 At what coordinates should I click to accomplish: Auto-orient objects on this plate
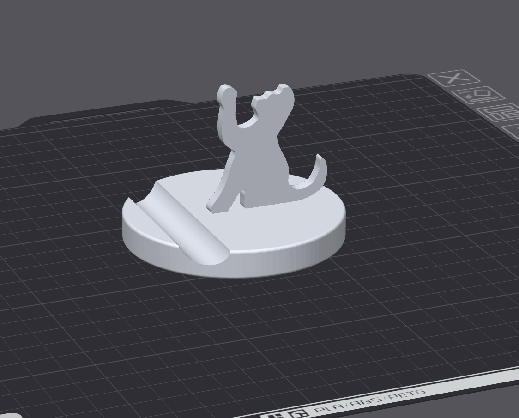pyautogui.click(x=479, y=96)
